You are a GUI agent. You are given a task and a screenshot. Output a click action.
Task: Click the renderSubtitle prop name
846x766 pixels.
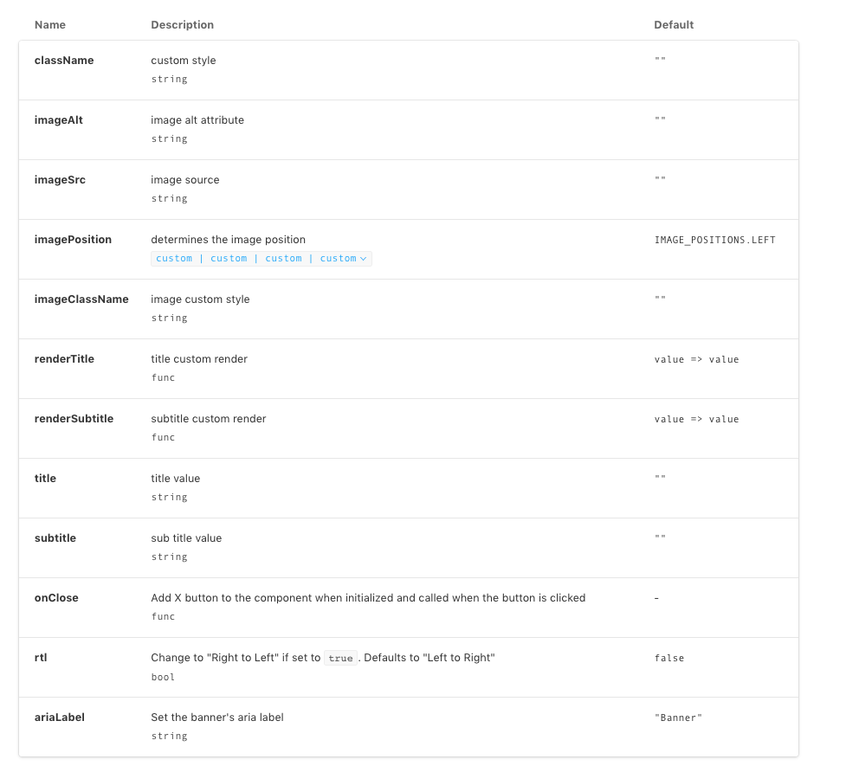coord(74,419)
